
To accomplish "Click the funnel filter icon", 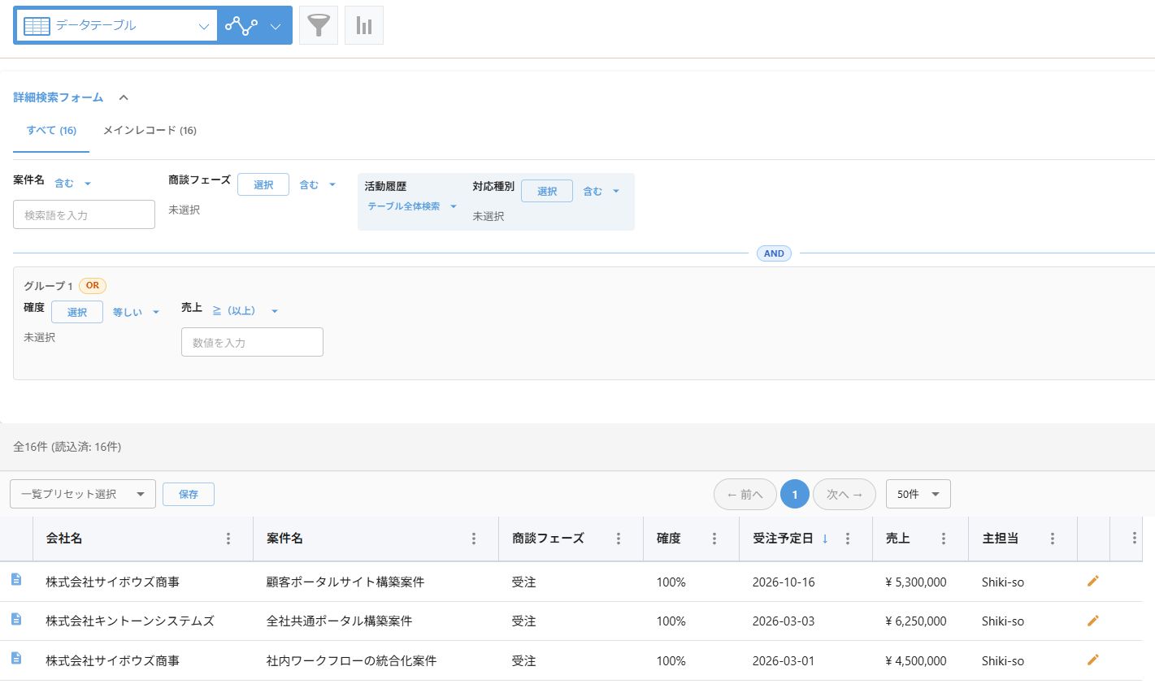I will (319, 25).
